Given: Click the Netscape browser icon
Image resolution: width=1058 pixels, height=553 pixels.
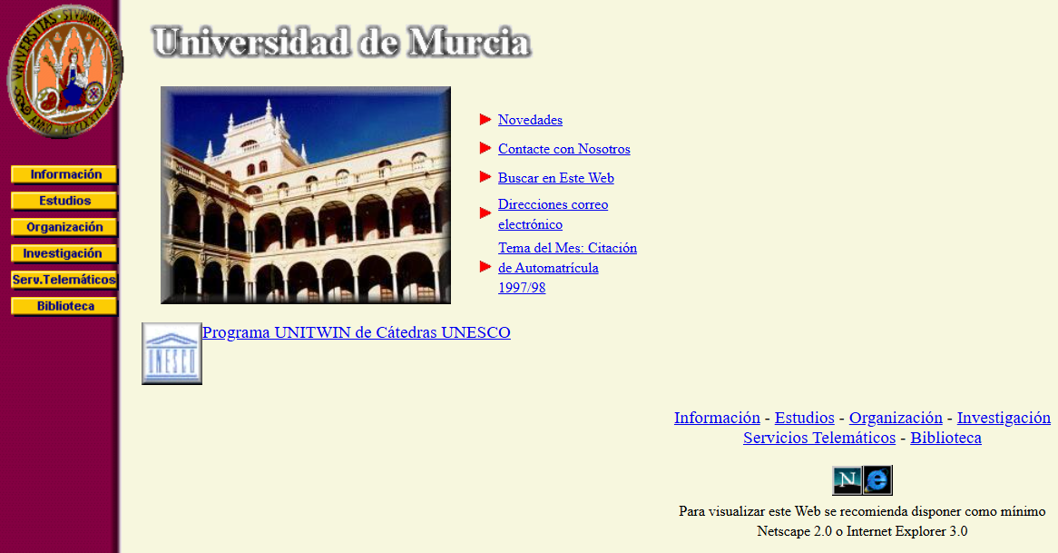Looking at the screenshot, I should coord(847,480).
